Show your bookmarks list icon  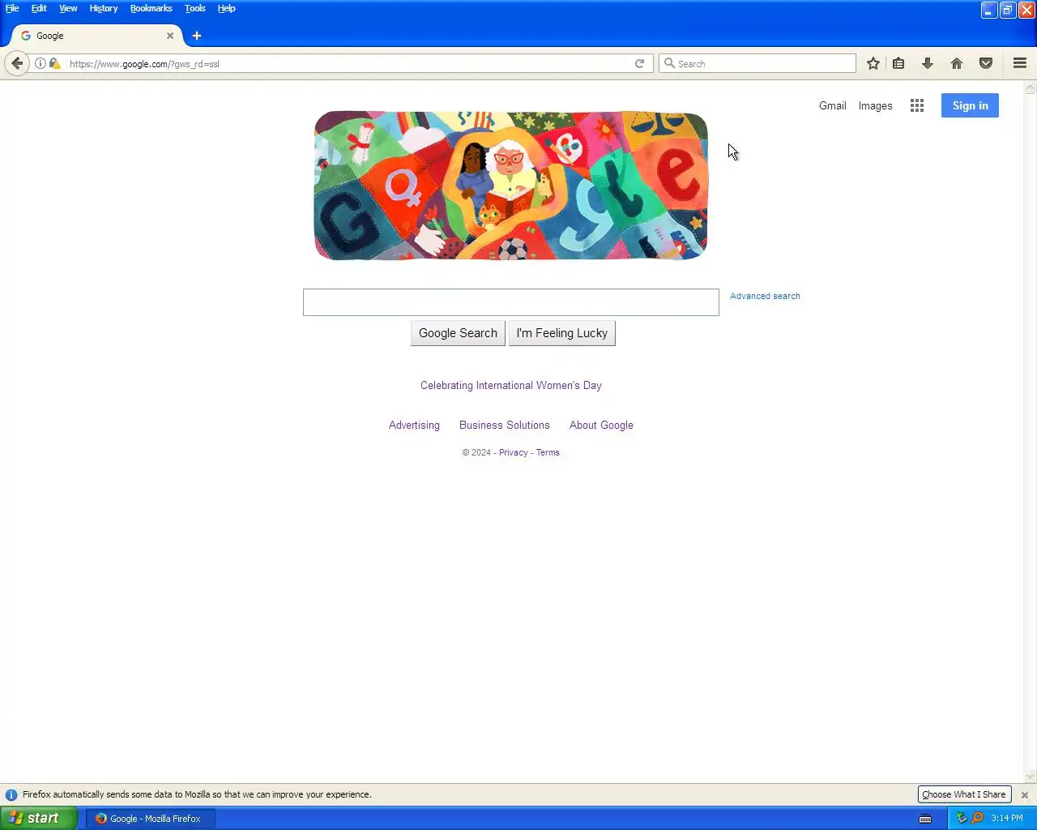[x=898, y=63]
